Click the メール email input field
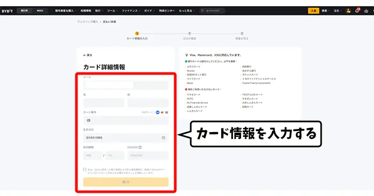The width and height of the screenshot is (374, 196). 126,85
